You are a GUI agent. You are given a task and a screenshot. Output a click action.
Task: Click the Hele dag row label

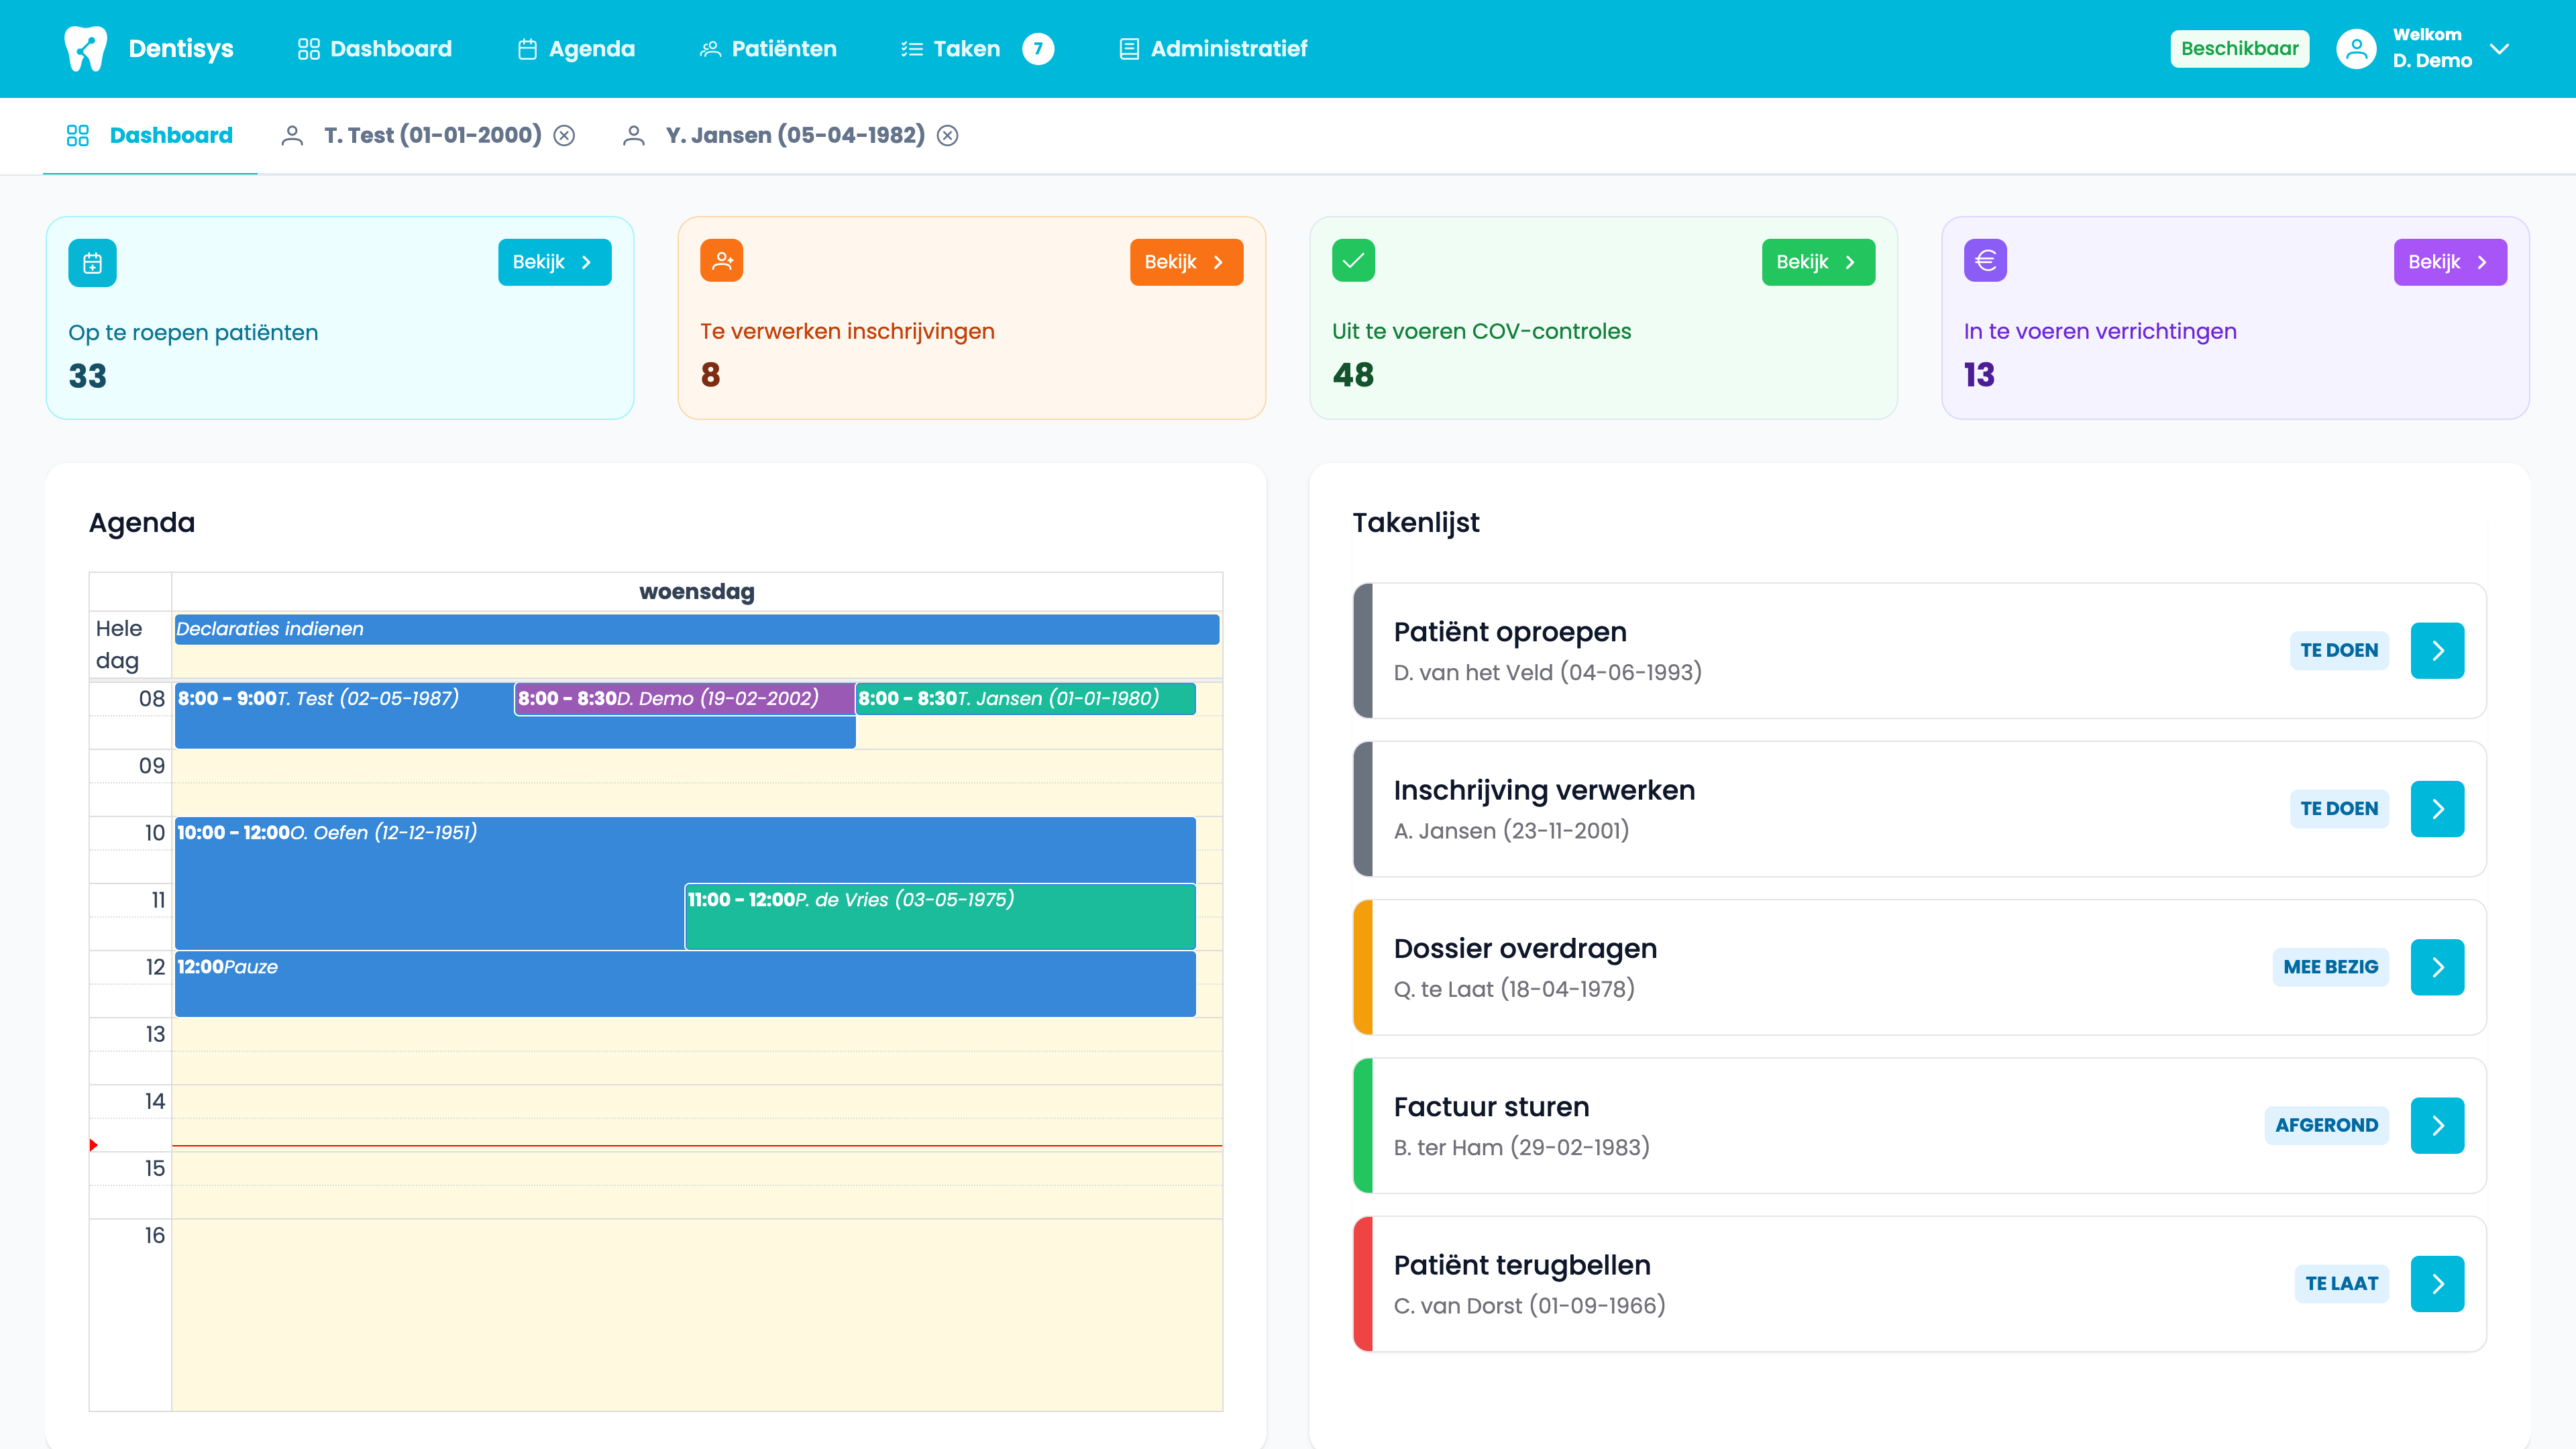119,645
